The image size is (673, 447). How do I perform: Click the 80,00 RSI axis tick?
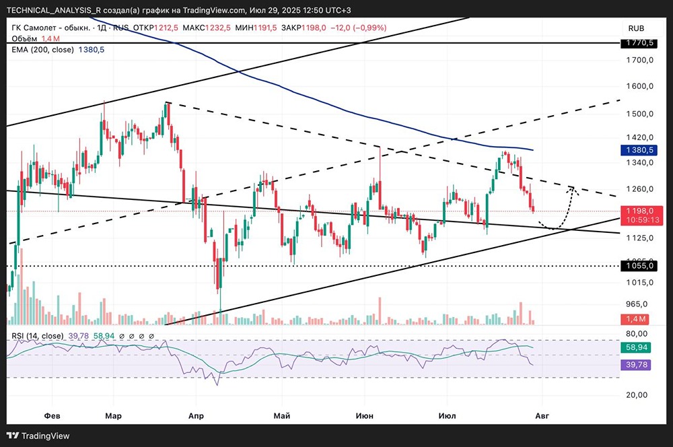click(637, 334)
